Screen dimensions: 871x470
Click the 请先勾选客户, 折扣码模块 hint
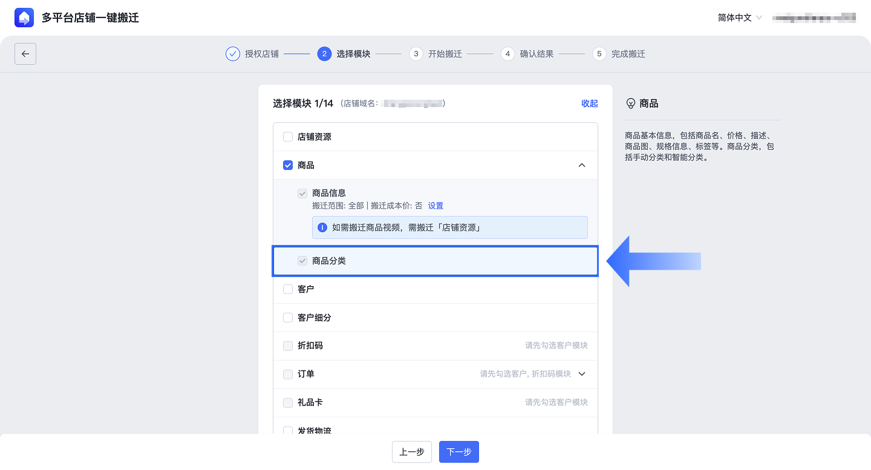coord(526,374)
